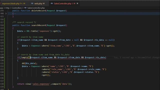Click the return keyword on line 338

[21, 84]
